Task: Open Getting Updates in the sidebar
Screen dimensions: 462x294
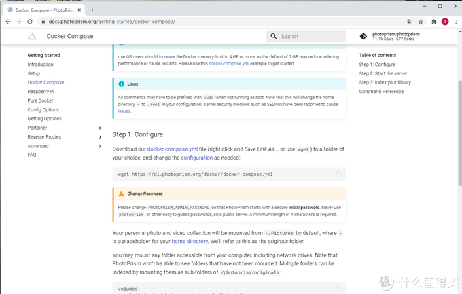Action: 44,118
